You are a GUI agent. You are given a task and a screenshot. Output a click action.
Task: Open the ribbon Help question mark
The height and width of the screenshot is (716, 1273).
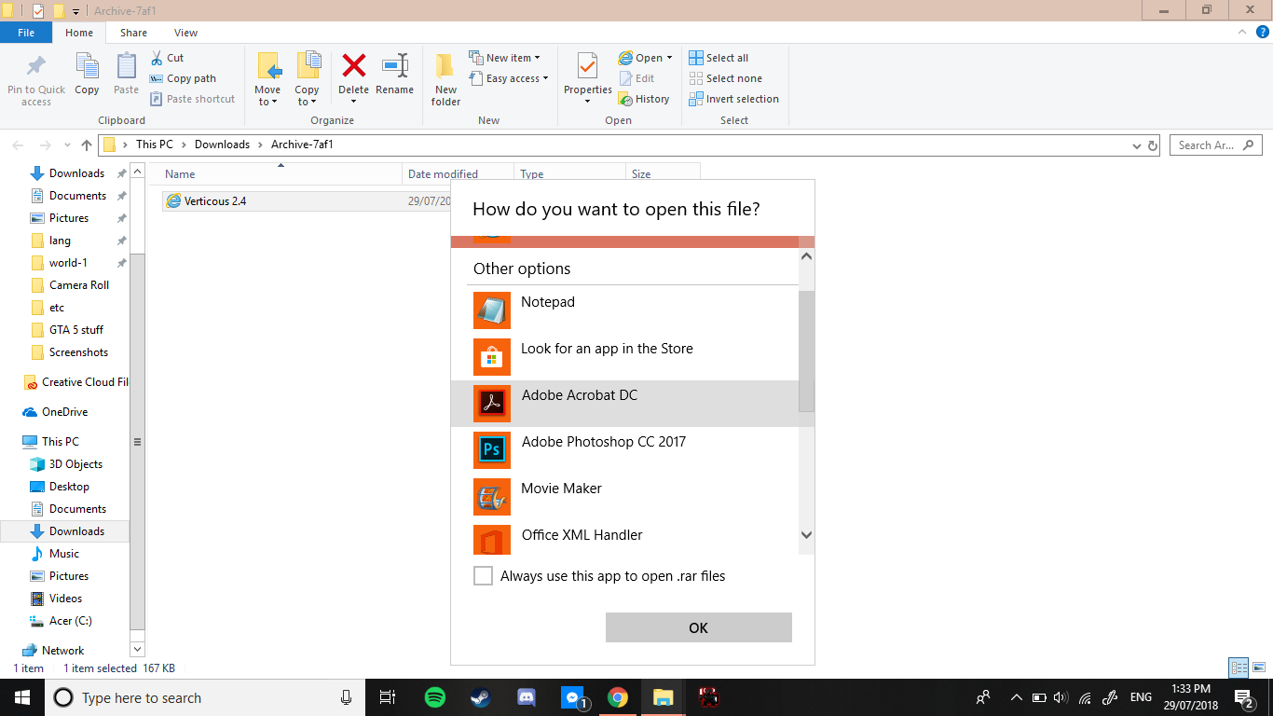click(1262, 33)
